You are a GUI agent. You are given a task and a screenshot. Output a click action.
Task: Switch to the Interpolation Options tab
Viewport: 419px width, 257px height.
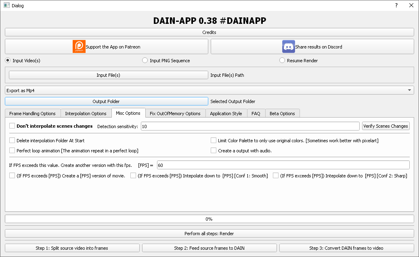coord(86,114)
